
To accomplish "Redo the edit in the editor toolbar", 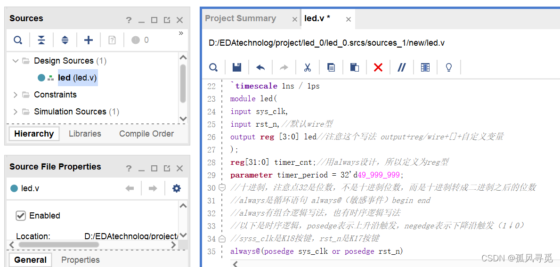I will click(284, 67).
